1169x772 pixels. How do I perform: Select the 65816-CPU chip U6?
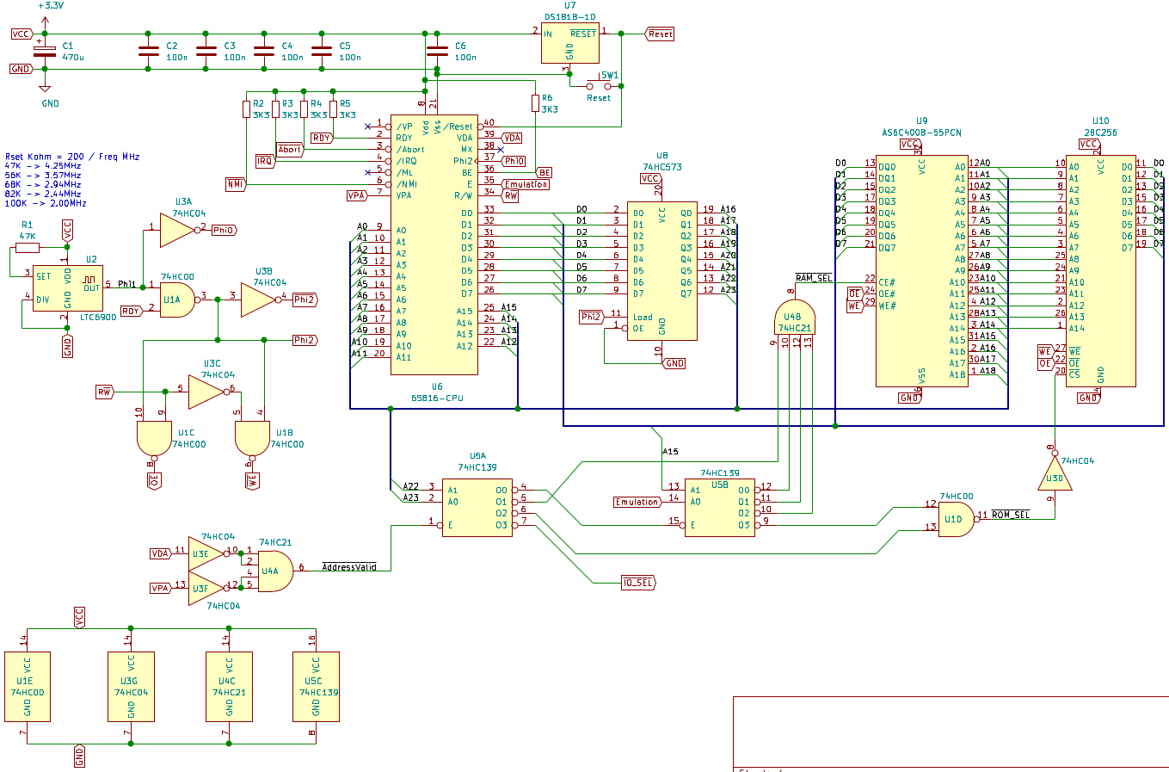tap(434, 250)
